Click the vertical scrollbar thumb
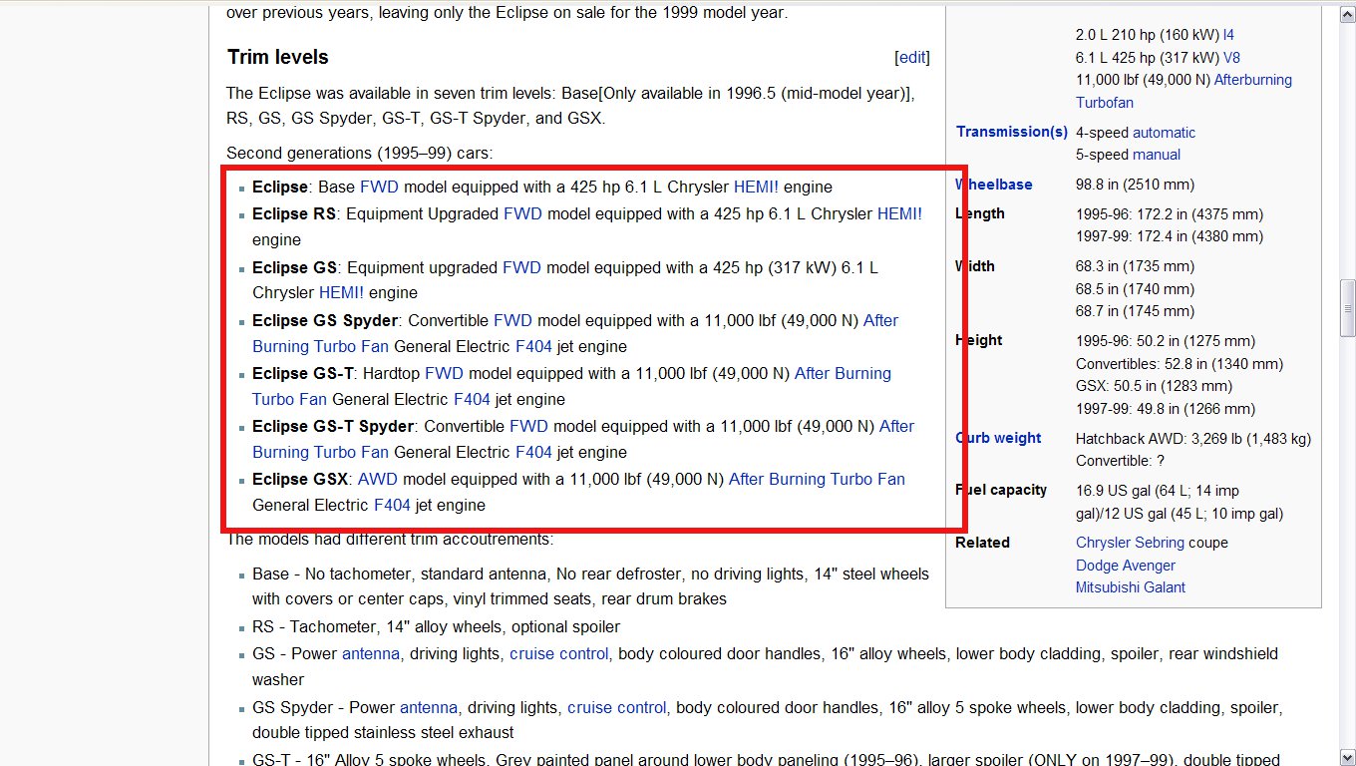The image size is (1356, 766). click(x=1348, y=308)
